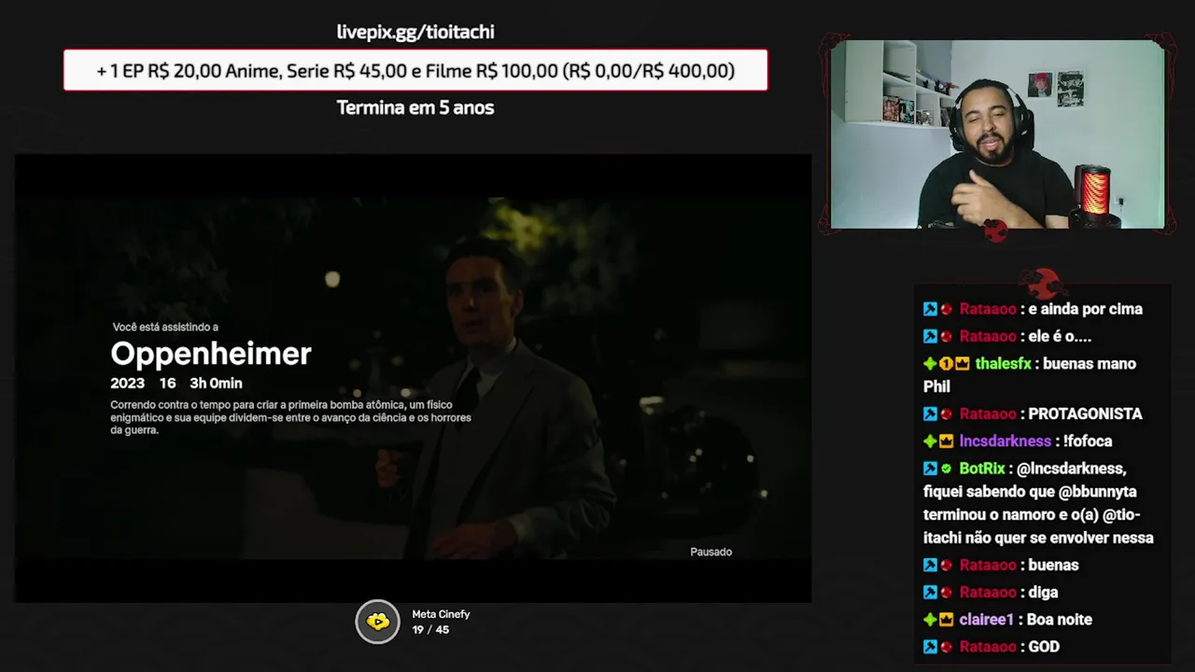Click the 'Boa noite' chat message

(1060, 619)
